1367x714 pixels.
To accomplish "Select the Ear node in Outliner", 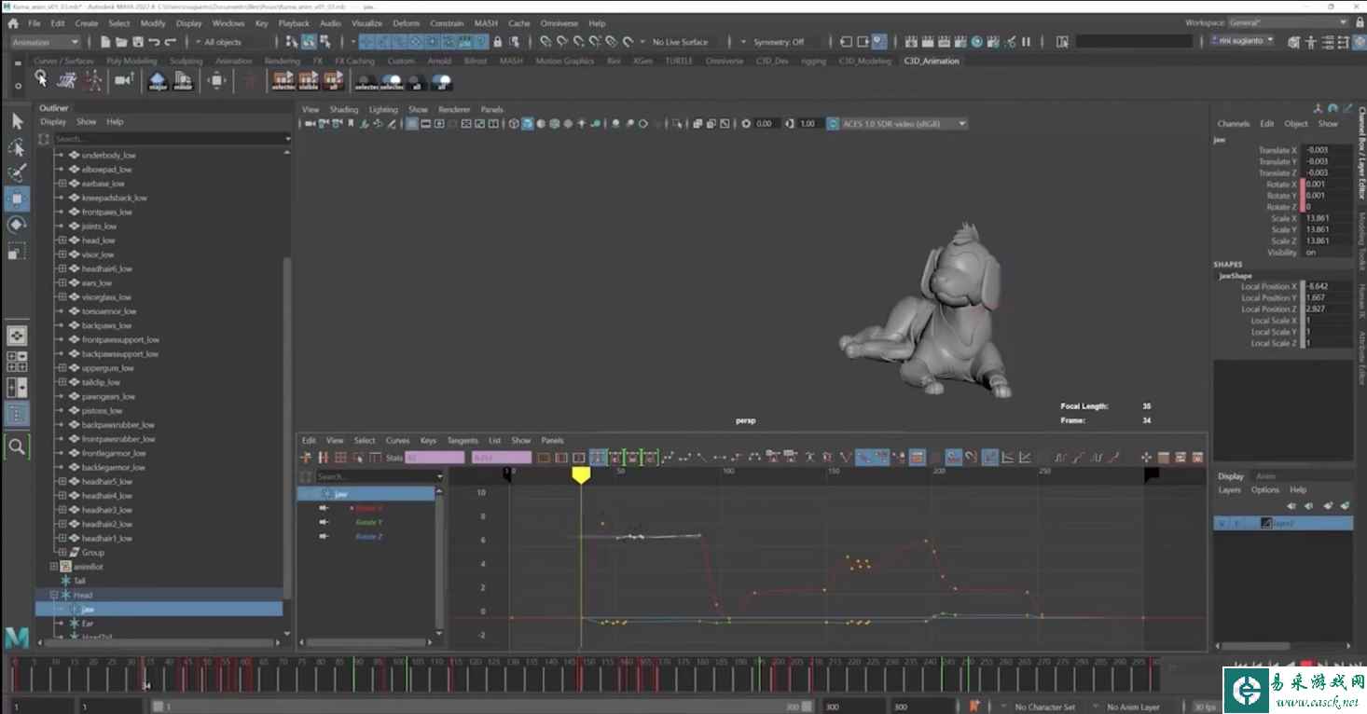I will coord(88,624).
